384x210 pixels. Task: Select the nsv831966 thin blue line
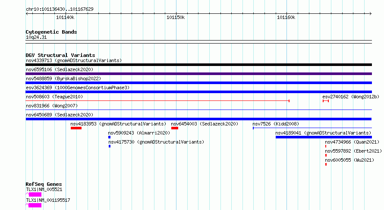(x=198, y=110)
